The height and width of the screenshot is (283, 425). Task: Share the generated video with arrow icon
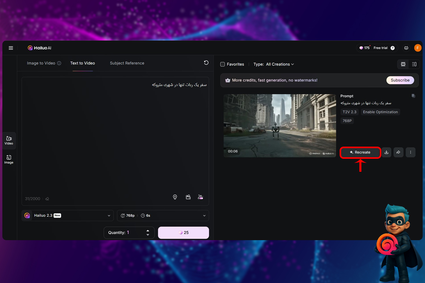click(398, 152)
